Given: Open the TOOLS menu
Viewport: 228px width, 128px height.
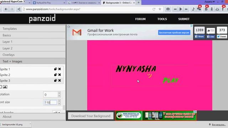Looking at the screenshot, I should tap(162, 19).
